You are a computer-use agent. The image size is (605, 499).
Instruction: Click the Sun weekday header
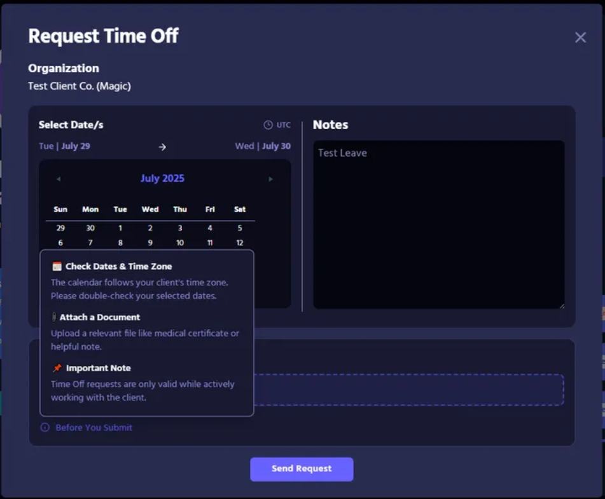(x=60, y=209)
